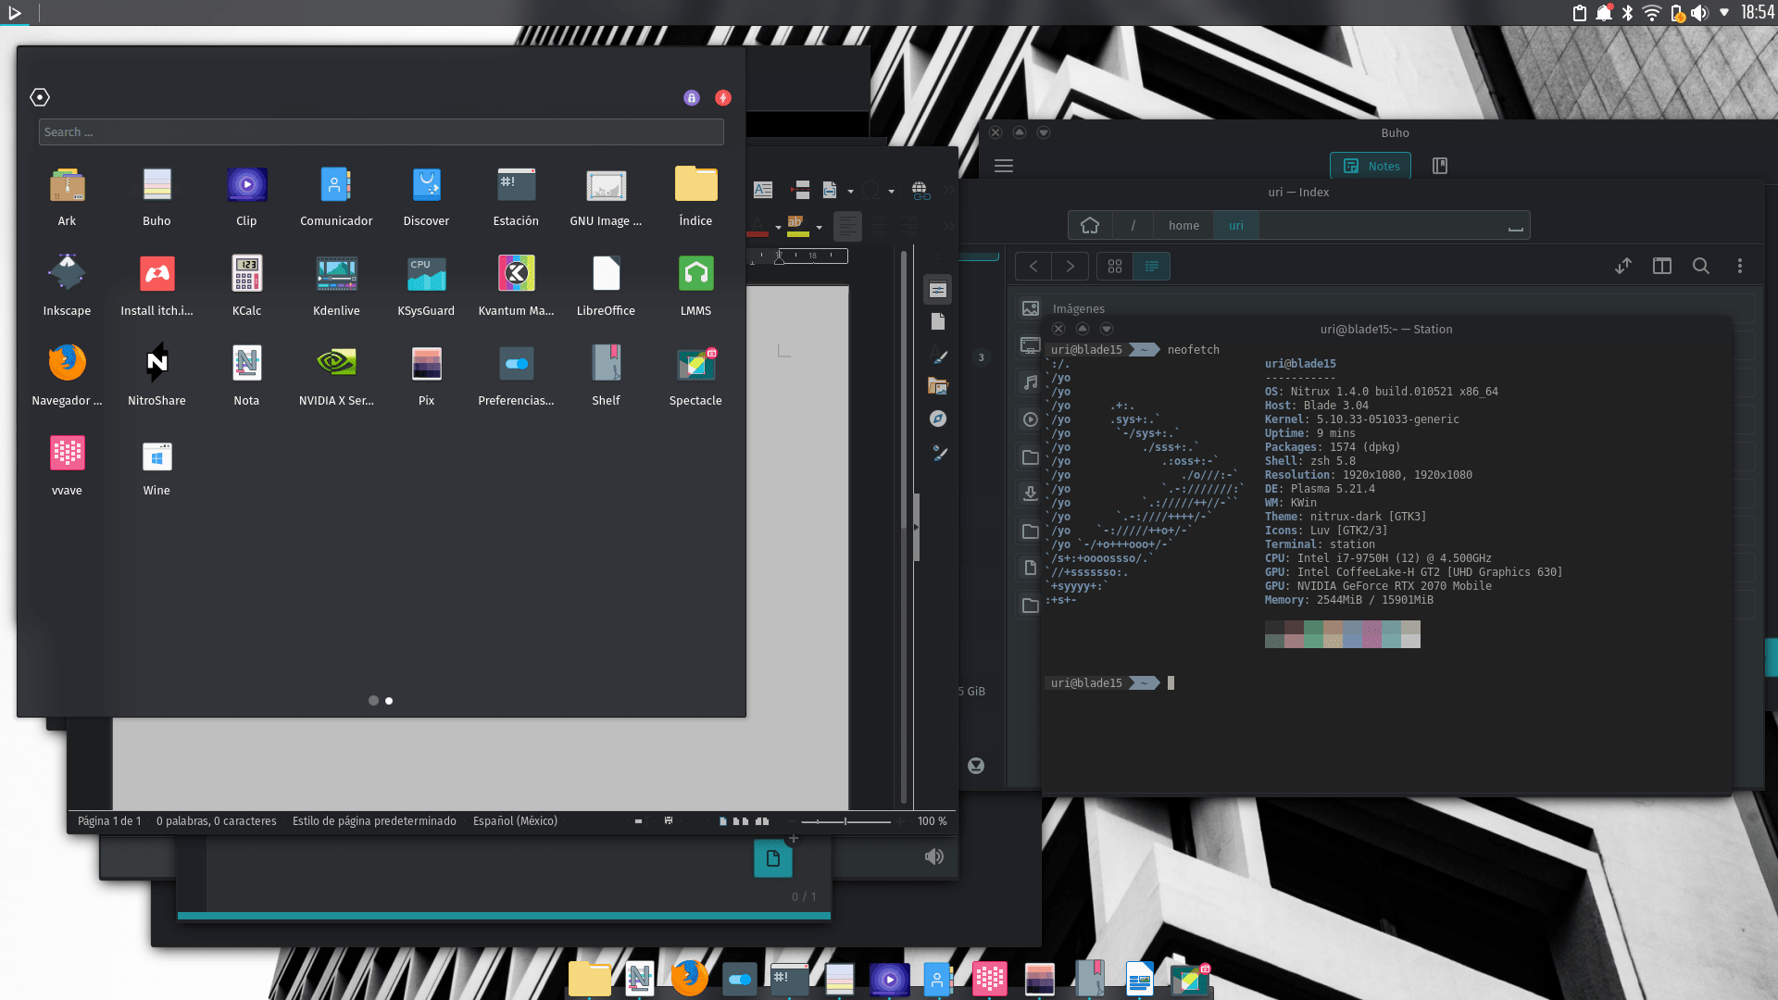
Task: Open KSysGuard system monitor
Action: pyautogui.click(x=426, y=275)
